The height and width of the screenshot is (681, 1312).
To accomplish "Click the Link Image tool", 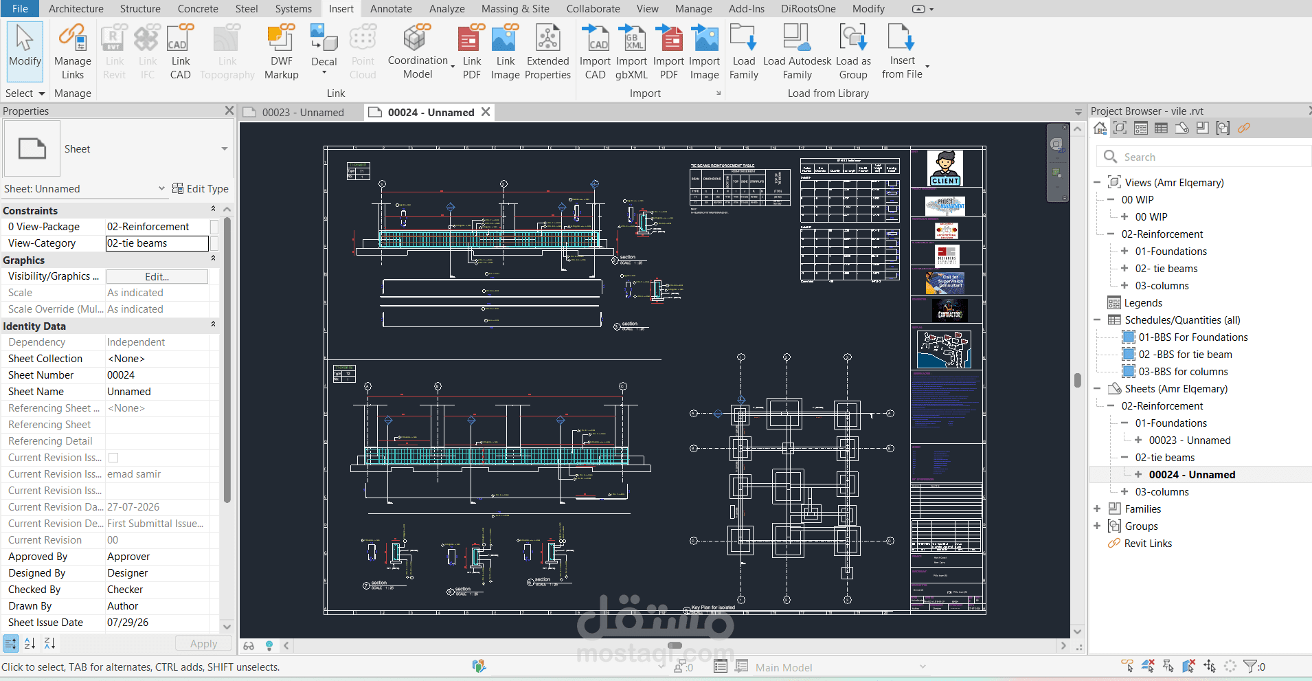I will [505, 52].
